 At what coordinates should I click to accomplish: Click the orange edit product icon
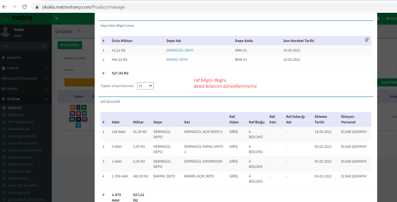pos(73,108)
